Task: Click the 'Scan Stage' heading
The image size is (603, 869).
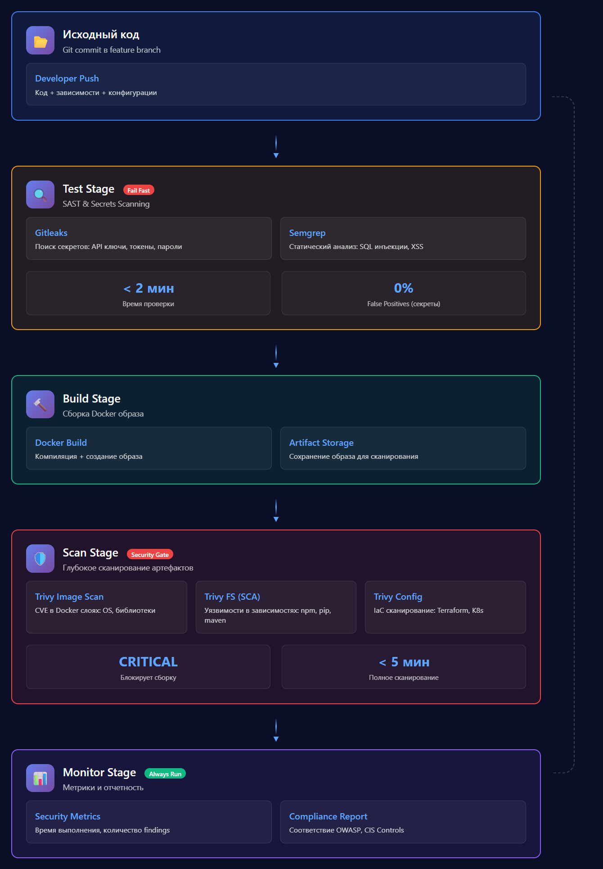Action: point(90,553)
